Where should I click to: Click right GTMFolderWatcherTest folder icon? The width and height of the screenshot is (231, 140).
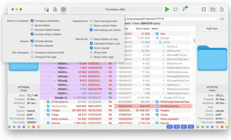pos(157,102)
